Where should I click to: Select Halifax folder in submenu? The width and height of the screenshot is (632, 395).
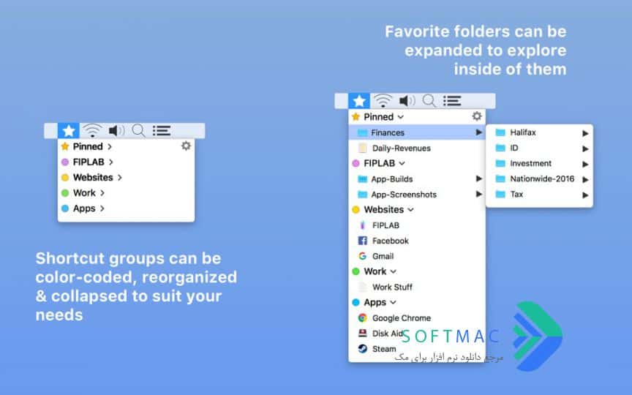point(539,132)
